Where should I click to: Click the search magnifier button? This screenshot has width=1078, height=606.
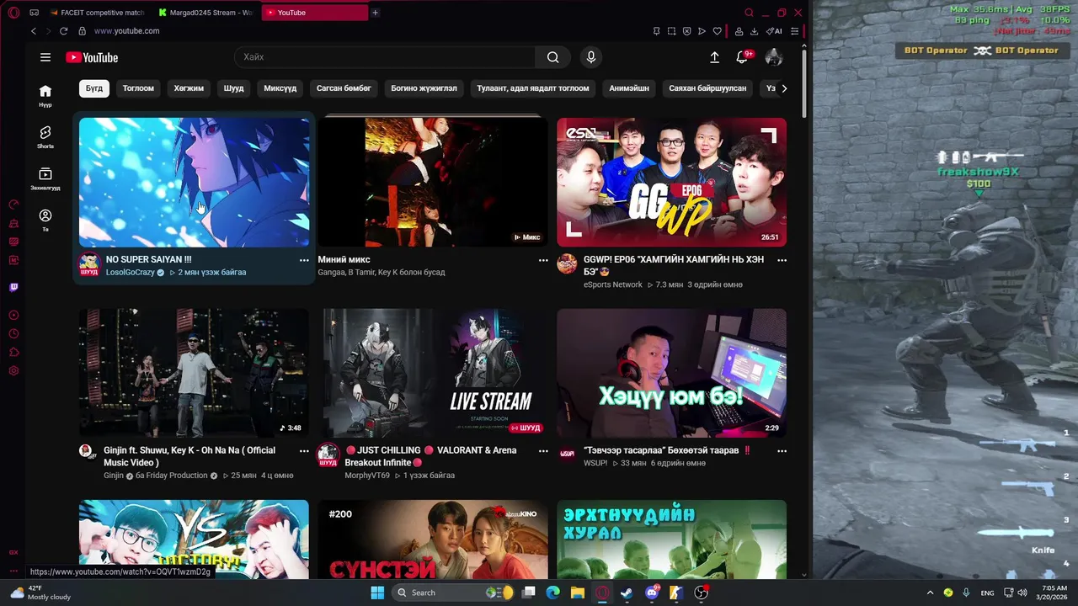tap(552, 57)
